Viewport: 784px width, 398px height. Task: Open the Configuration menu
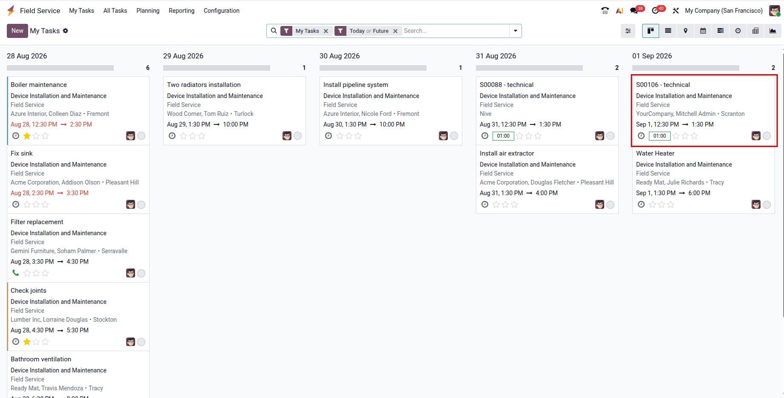(x=222, y=11)
